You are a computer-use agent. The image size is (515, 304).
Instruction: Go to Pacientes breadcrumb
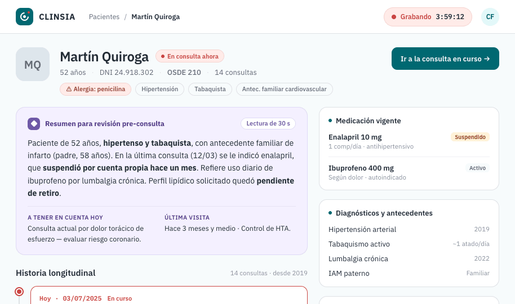104,17
